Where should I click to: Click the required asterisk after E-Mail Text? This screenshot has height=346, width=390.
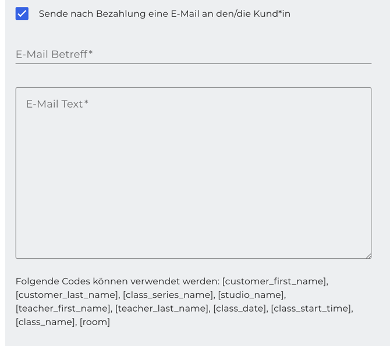[86, 104]
